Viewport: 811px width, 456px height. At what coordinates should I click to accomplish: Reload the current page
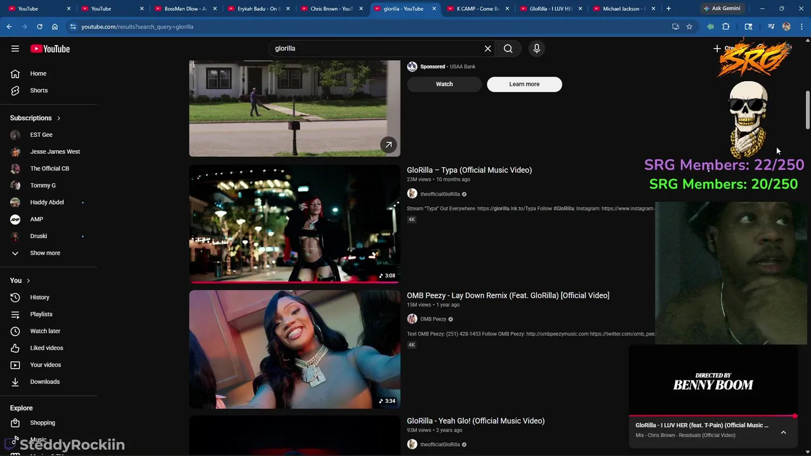[39, 27]
